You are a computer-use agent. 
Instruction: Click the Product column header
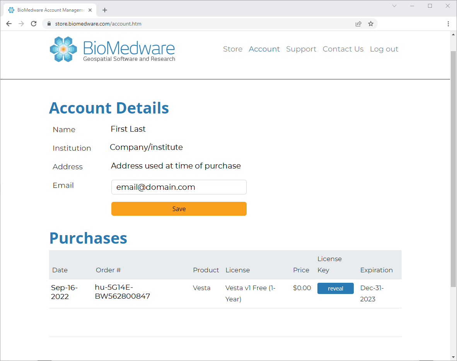[x=206, y=270]
